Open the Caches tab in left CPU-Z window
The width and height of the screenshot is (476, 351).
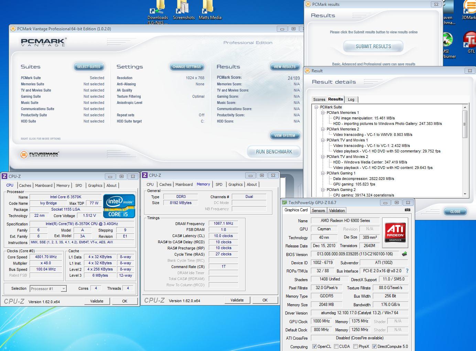(25, 185)
